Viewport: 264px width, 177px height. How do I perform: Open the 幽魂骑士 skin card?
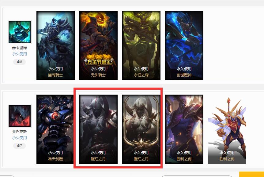(x=55, y=45)
